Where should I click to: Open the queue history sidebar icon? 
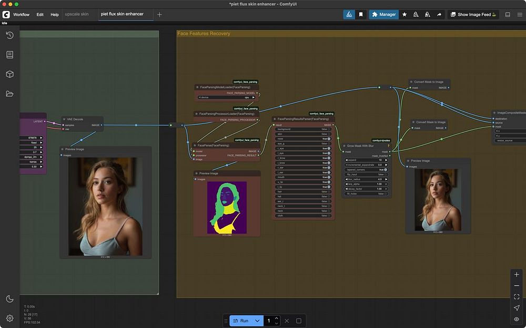(9, 35)
